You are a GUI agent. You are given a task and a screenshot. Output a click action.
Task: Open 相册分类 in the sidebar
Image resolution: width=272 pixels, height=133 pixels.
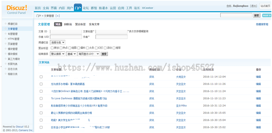(13, 74)
